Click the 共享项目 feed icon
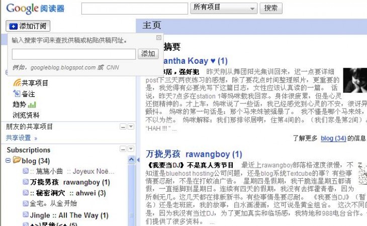Image resolution: width=367 pixels, height=226 pixels. 17,83
